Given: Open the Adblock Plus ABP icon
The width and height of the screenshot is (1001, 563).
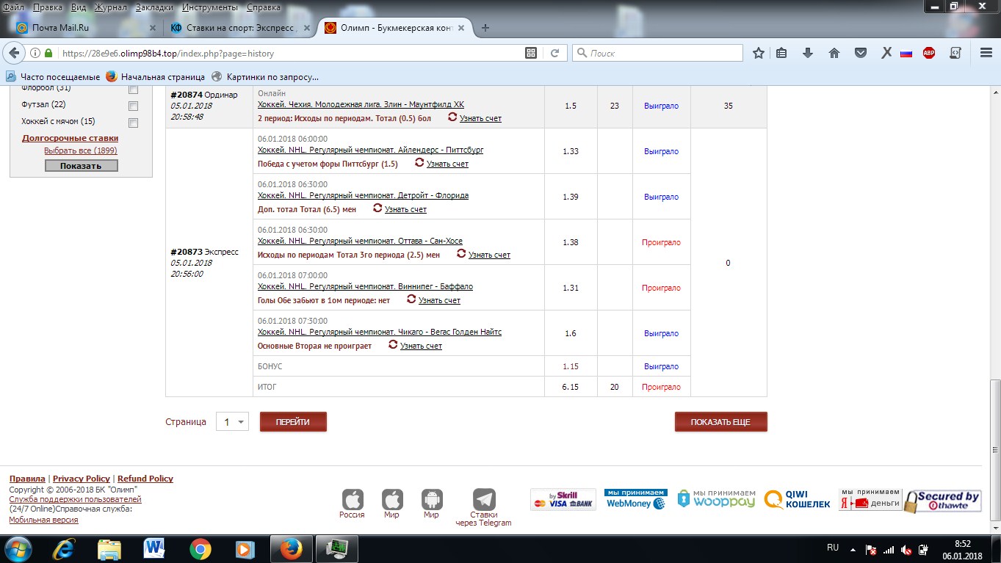Looking at the screenshot, I should point(929,53).
